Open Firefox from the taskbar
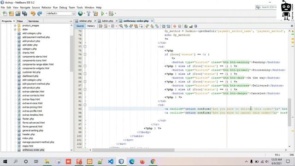Viewport: 295px width, 166px height. (142, 161)
